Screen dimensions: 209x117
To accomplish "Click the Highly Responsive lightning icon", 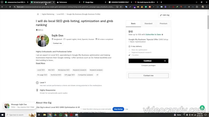I will click(37, 90).
